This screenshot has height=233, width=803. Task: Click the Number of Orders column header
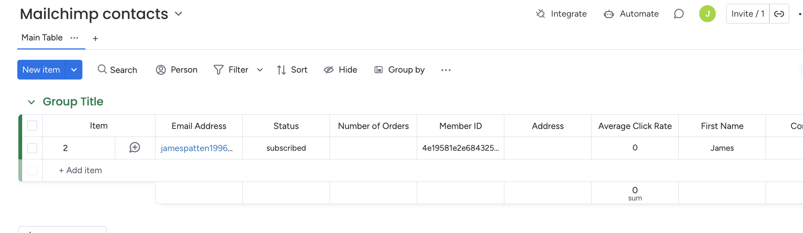373,126
